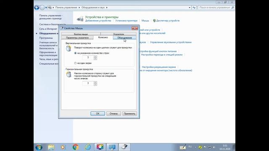Image resolution: width=269 pixels, height=151 pixels.
Task: Click the horizontal scroll wheel icon in dialog
Action: (x=69, y=74)
